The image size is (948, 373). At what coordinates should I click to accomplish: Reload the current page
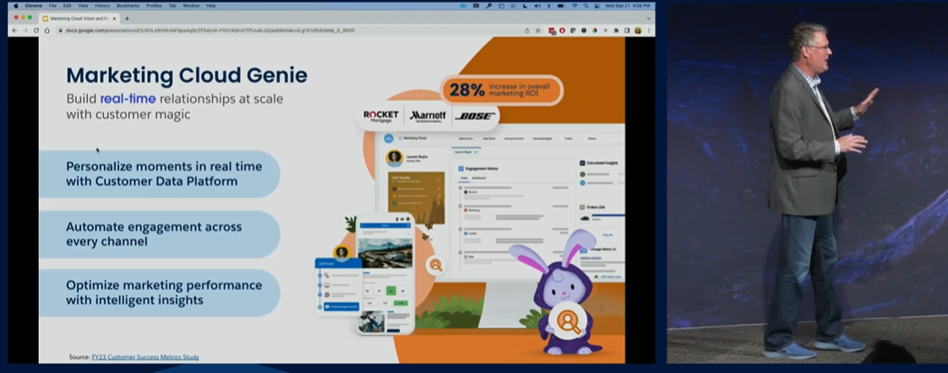tap(36, 30)
